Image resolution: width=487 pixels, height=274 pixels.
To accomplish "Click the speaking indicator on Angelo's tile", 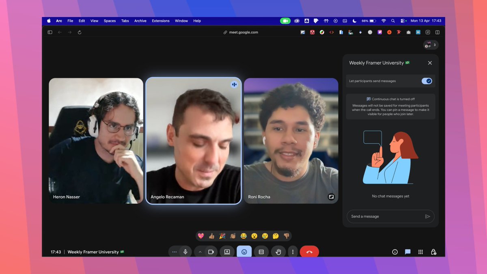I will [234, 84].
